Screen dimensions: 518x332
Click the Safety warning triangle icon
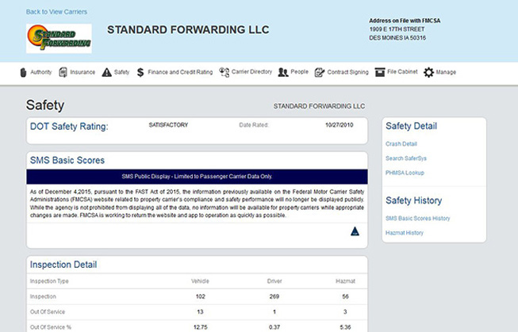106,72
